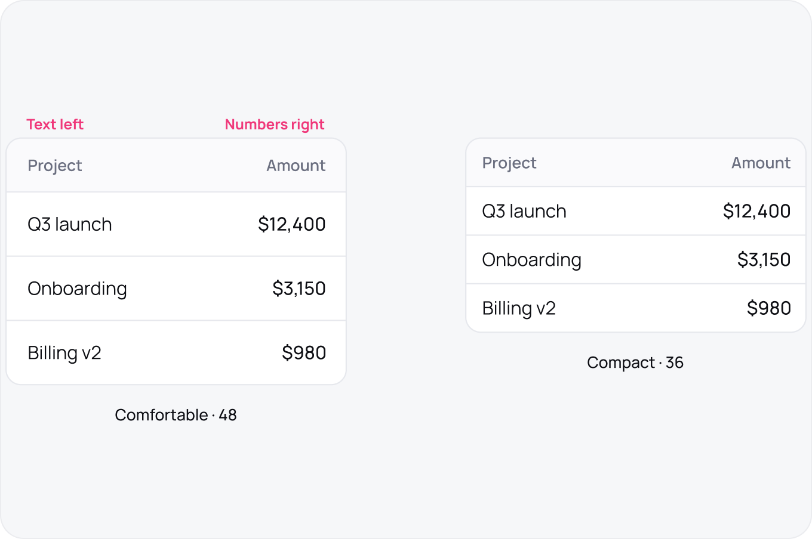Select Billing v2 row in comfortable table
The width and height of the screenshot is (812, 539).
pyautogui.click(x=176, y=353)
